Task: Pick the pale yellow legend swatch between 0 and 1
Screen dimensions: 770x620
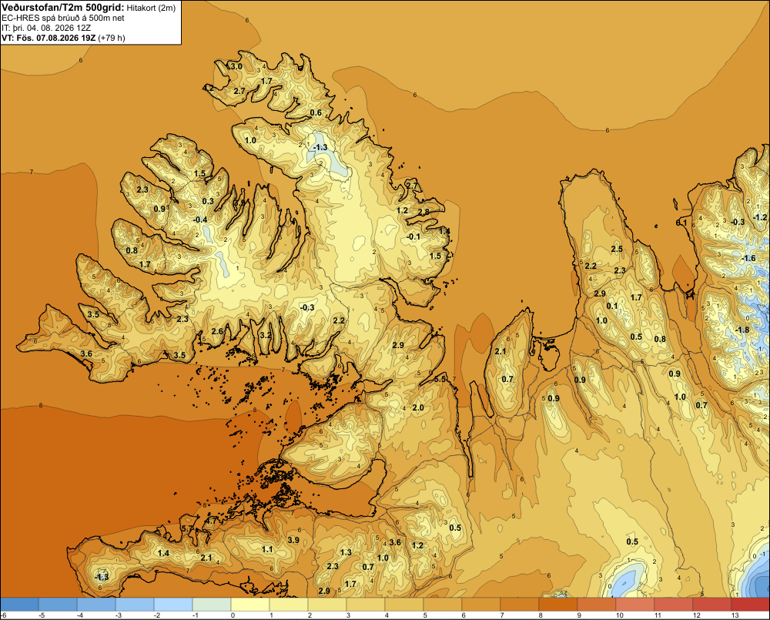Action: click(x=250, y=604)
